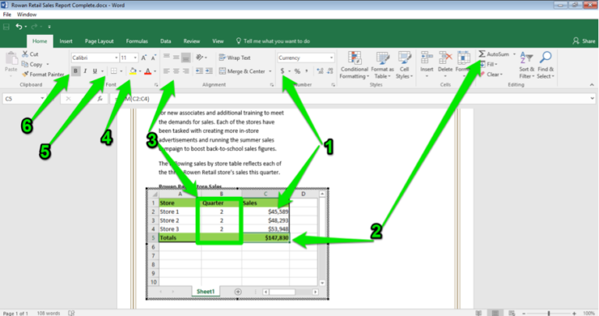Click the Share button

click(x=583, y=40)
